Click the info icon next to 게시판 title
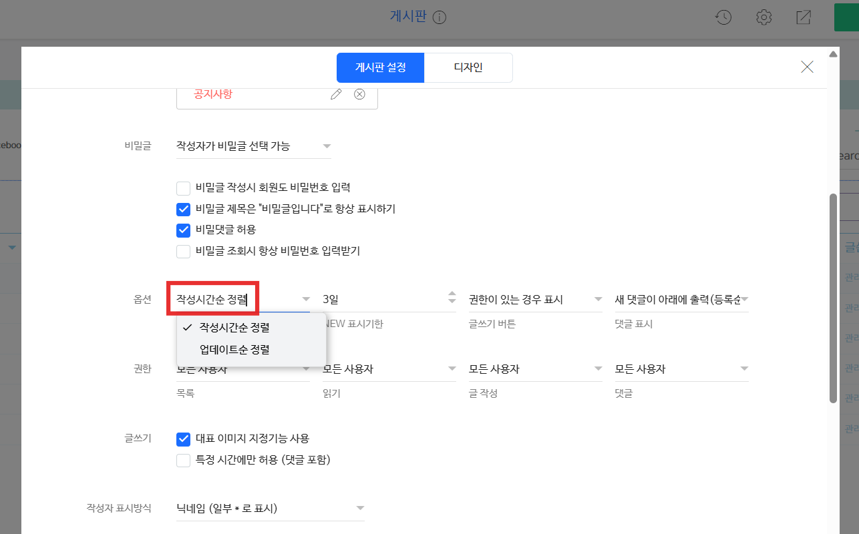The image size is (859, 534). pos(439,18)
